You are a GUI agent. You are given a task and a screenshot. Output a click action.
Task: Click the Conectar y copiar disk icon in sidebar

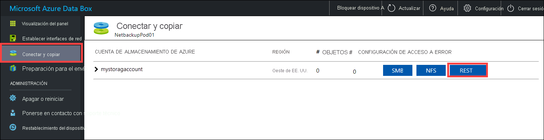pos(13,54)
